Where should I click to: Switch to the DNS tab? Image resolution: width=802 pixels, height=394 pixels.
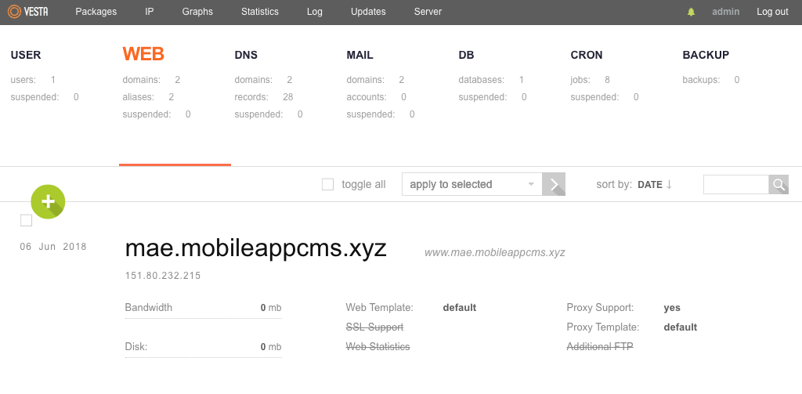[246, 55]
